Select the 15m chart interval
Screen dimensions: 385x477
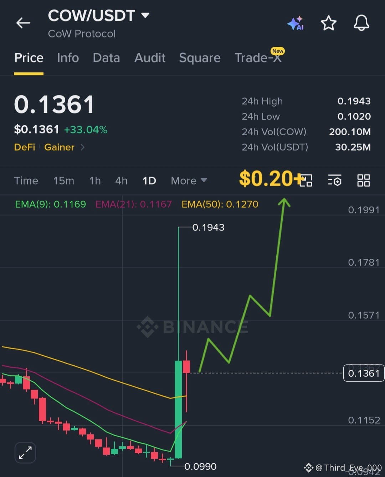click(63, 181)
